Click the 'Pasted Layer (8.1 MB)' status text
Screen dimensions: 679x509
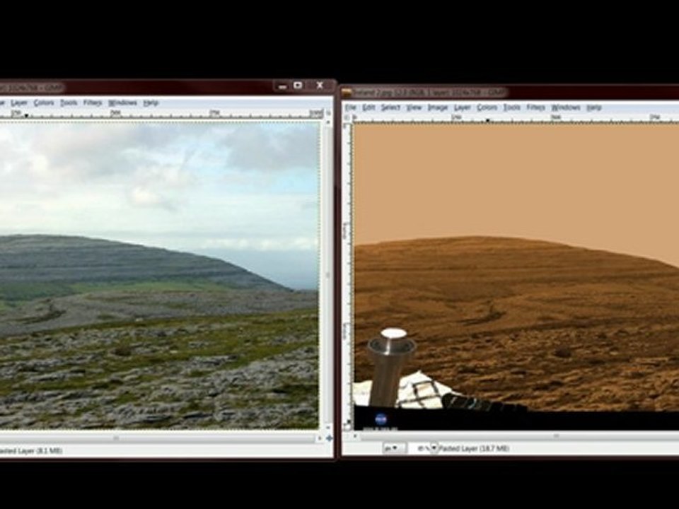[x=30, y=451]
